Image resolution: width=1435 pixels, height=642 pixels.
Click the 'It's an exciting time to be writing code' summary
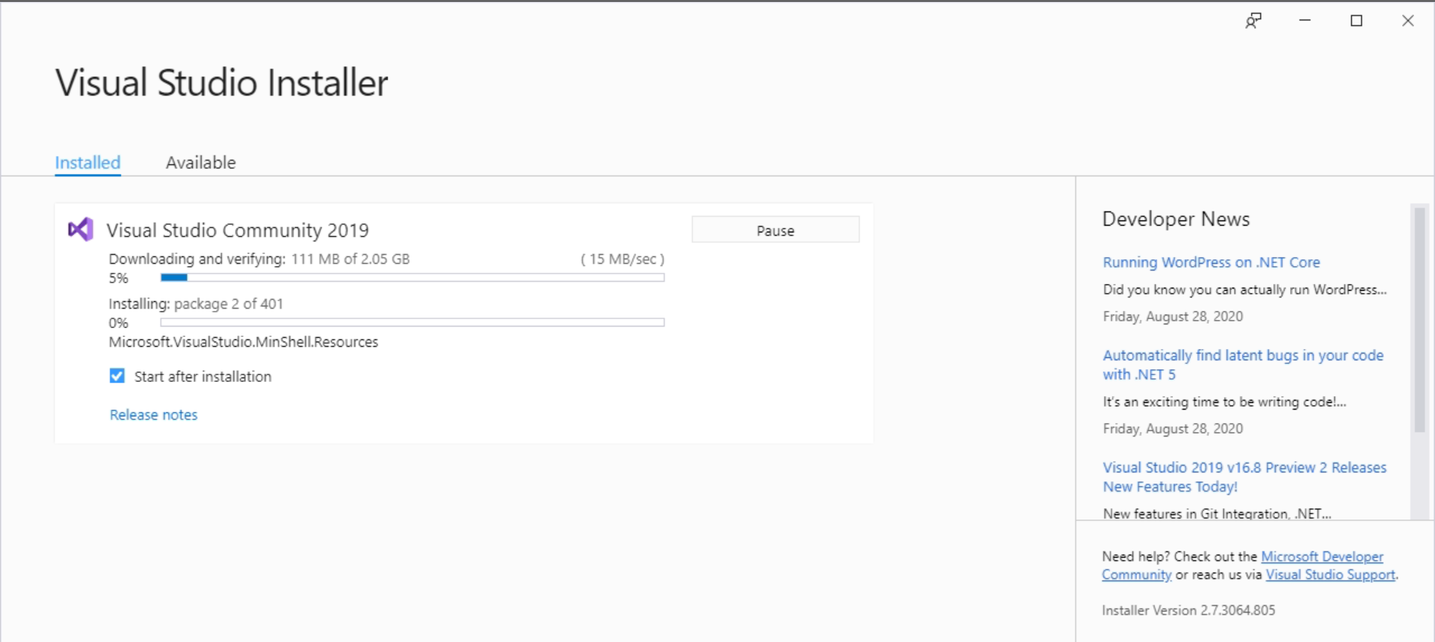click(1224, 402)
